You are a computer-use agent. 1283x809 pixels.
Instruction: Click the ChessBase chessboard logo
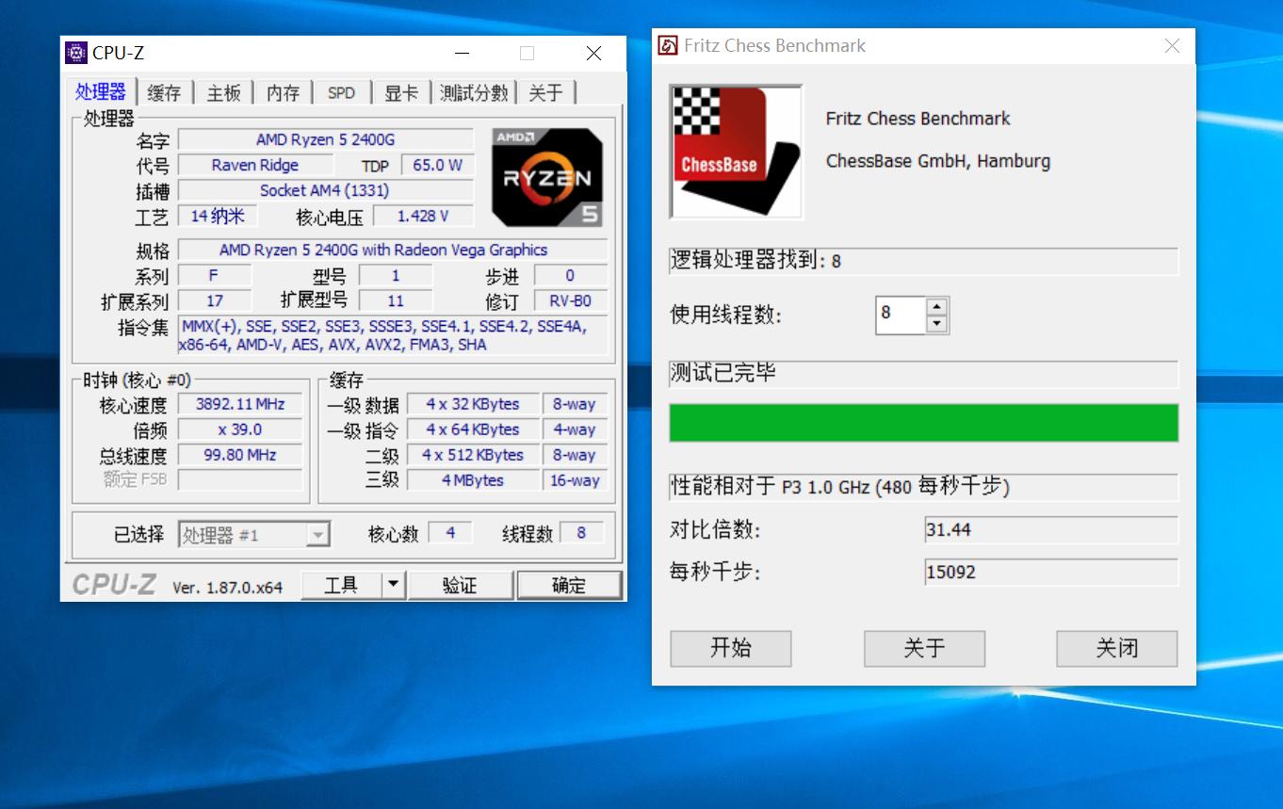pos(736,152)
